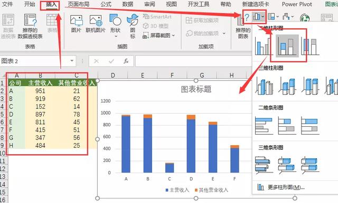This screenshot has height=203, width=338.
Task: Insert a 图片 from the ribbon
Action: [x=76, y=24]
